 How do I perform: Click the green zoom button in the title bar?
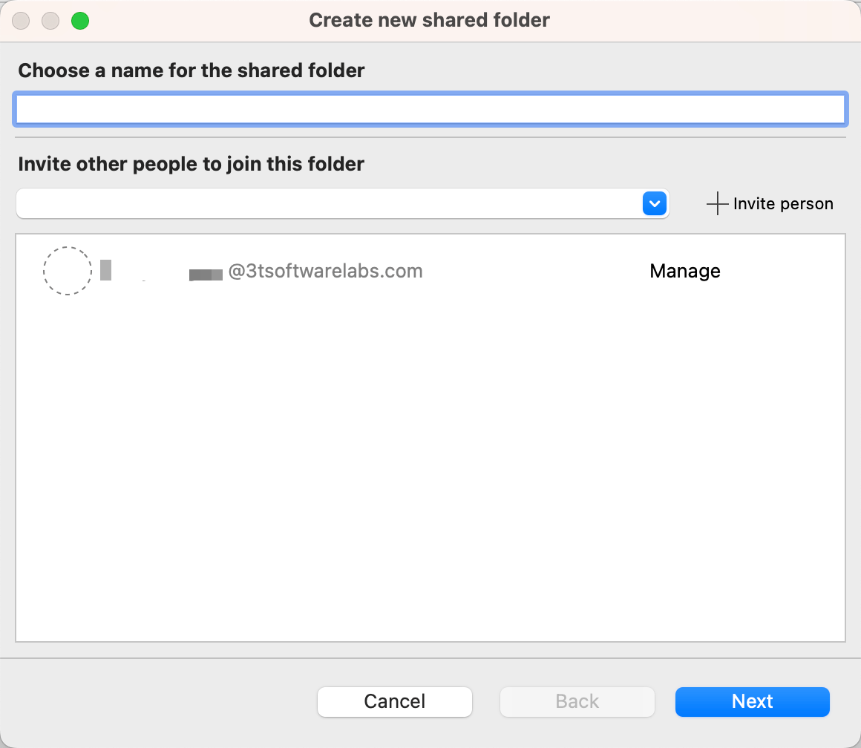pos(79,21)
